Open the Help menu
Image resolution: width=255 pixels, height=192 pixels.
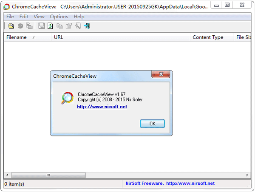79,17
